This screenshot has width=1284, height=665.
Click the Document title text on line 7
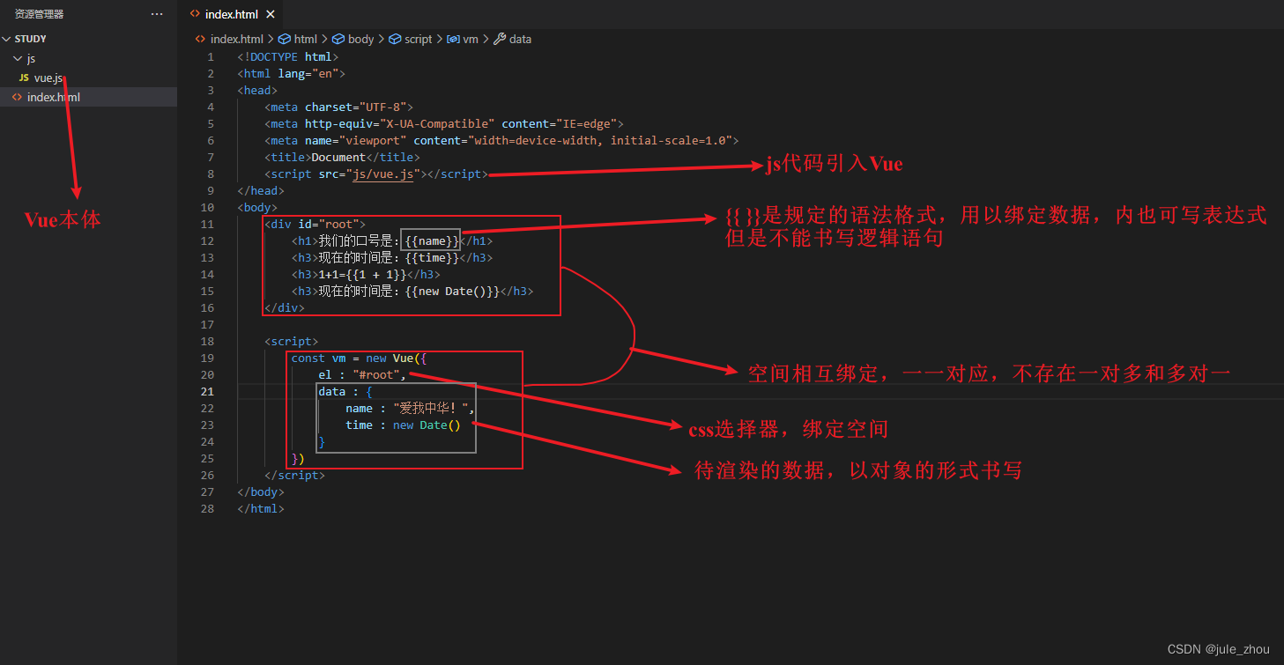[338, 158]
